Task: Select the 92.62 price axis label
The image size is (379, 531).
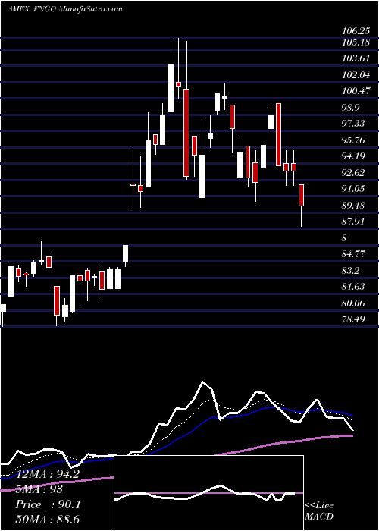Action: pos(354,172)
